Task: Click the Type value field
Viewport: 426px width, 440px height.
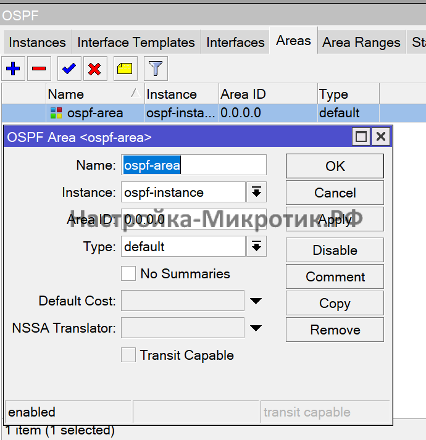Action: 183,246
